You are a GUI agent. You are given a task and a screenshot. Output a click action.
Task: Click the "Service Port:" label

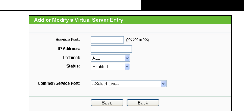point(68,40)
